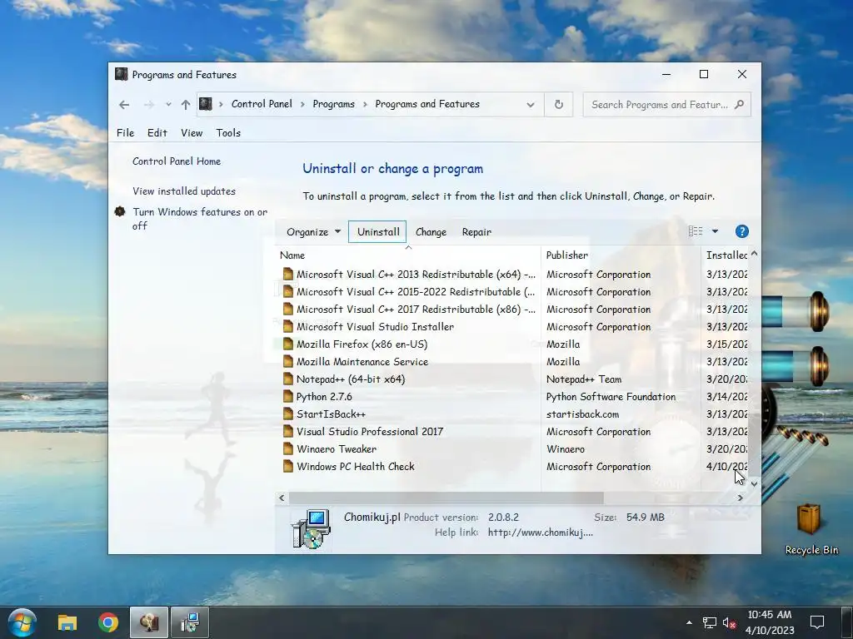The width and height of the screenshot is (853, 639).
Task: Expand the More options view dropdown arrow
Action: [x=716, y=231]
